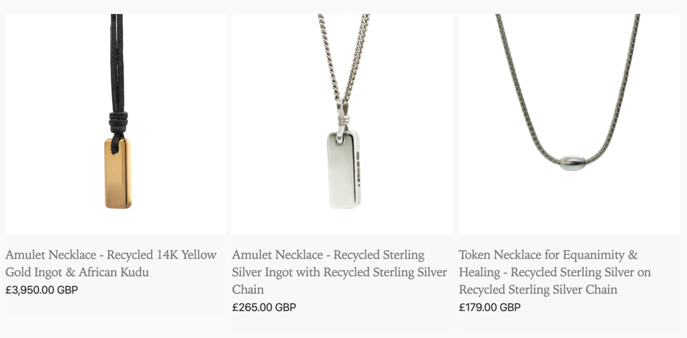The image size is (687, 338).
Task: Click the £265.00 GBP price
Action: (x=264, y=307)
